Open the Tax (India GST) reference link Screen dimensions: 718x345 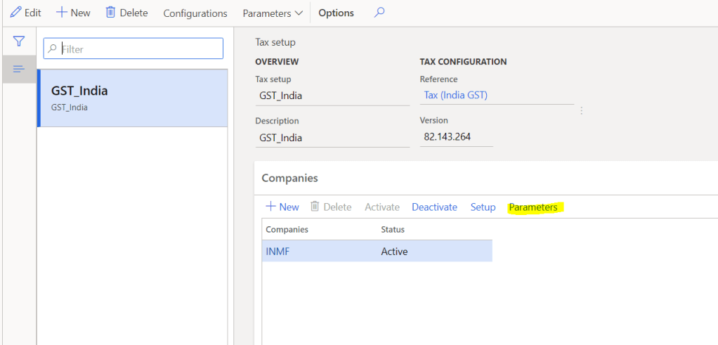pos(455,96)
